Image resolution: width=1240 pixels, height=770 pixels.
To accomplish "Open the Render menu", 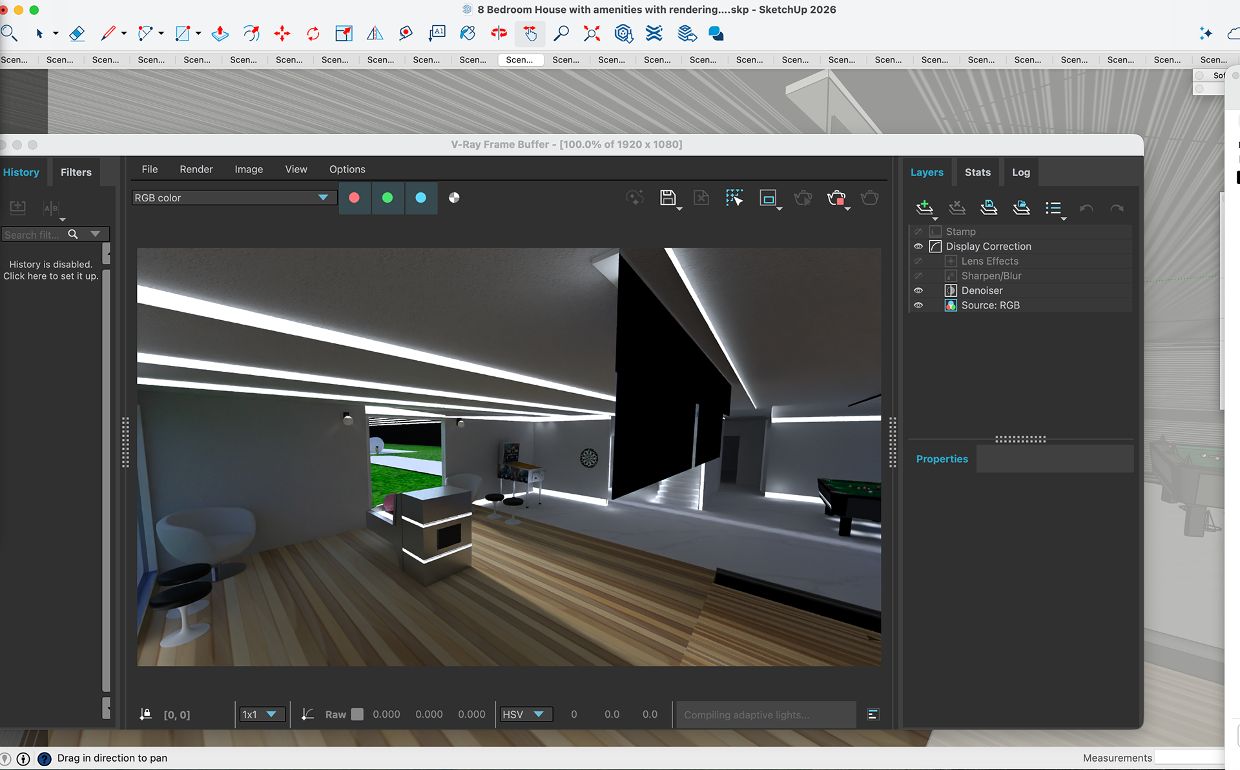I will pos(196,169).
